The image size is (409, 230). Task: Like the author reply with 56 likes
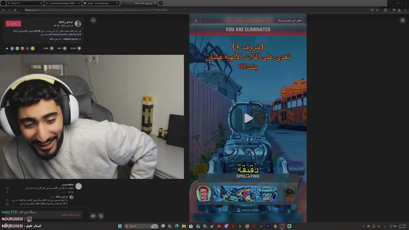pos(7,201)
